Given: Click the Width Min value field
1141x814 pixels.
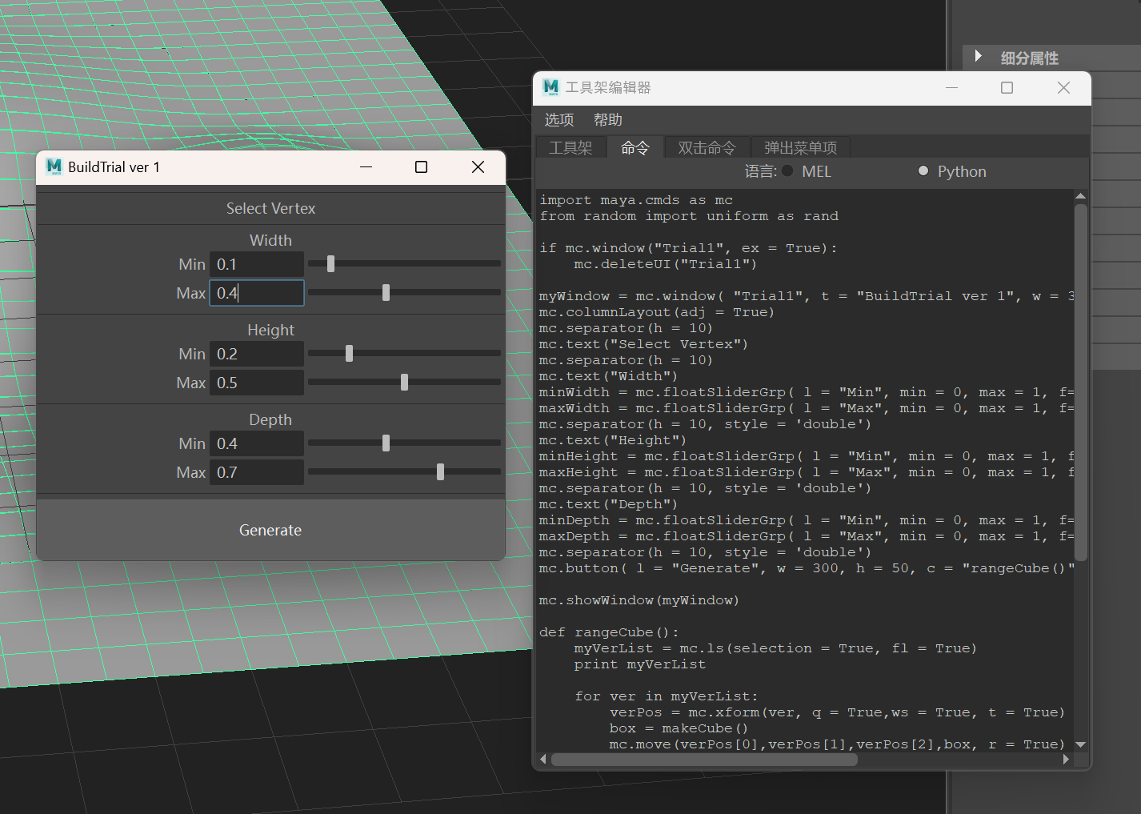Looking at the screenshot, I should click(x=257, y=264).
